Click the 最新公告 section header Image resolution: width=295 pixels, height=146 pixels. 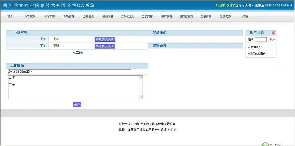pos(160,46)
